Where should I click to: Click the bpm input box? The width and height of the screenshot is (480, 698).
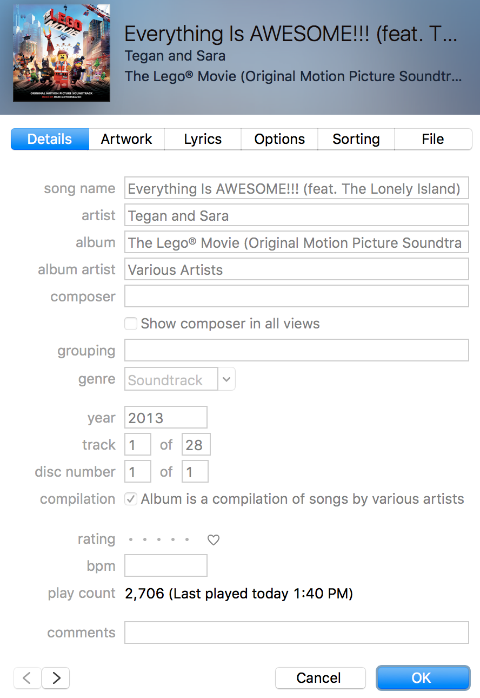(x=166, y=566)
